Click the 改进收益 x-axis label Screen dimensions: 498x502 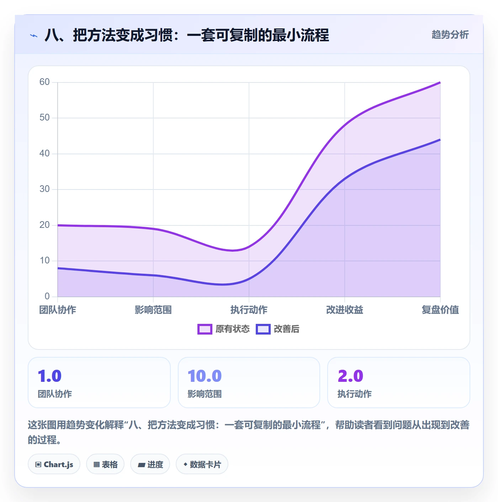click(x=345, y=310)
